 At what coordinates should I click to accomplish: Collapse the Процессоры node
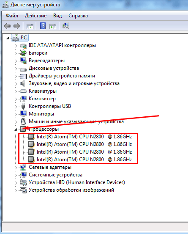point(16,129)
